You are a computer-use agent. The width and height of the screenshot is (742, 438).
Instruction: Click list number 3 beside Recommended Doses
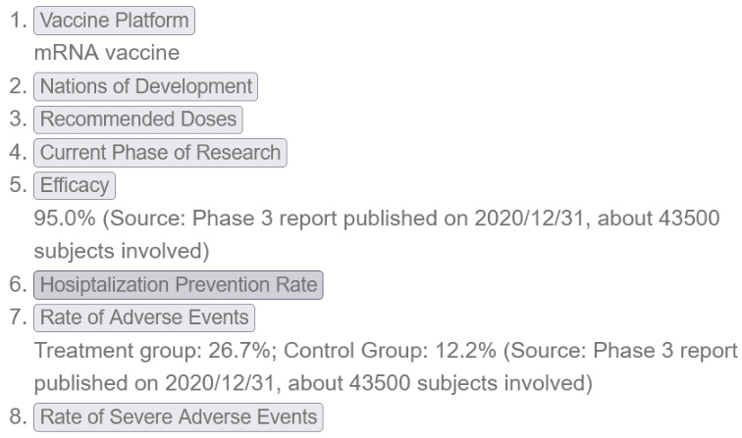[x=17, y=120]
